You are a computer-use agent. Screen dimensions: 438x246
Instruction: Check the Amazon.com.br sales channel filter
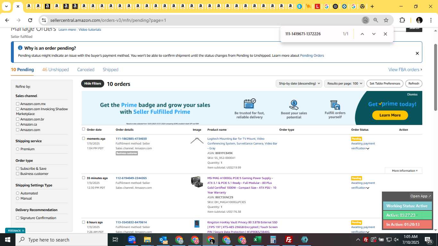[18, 119]
